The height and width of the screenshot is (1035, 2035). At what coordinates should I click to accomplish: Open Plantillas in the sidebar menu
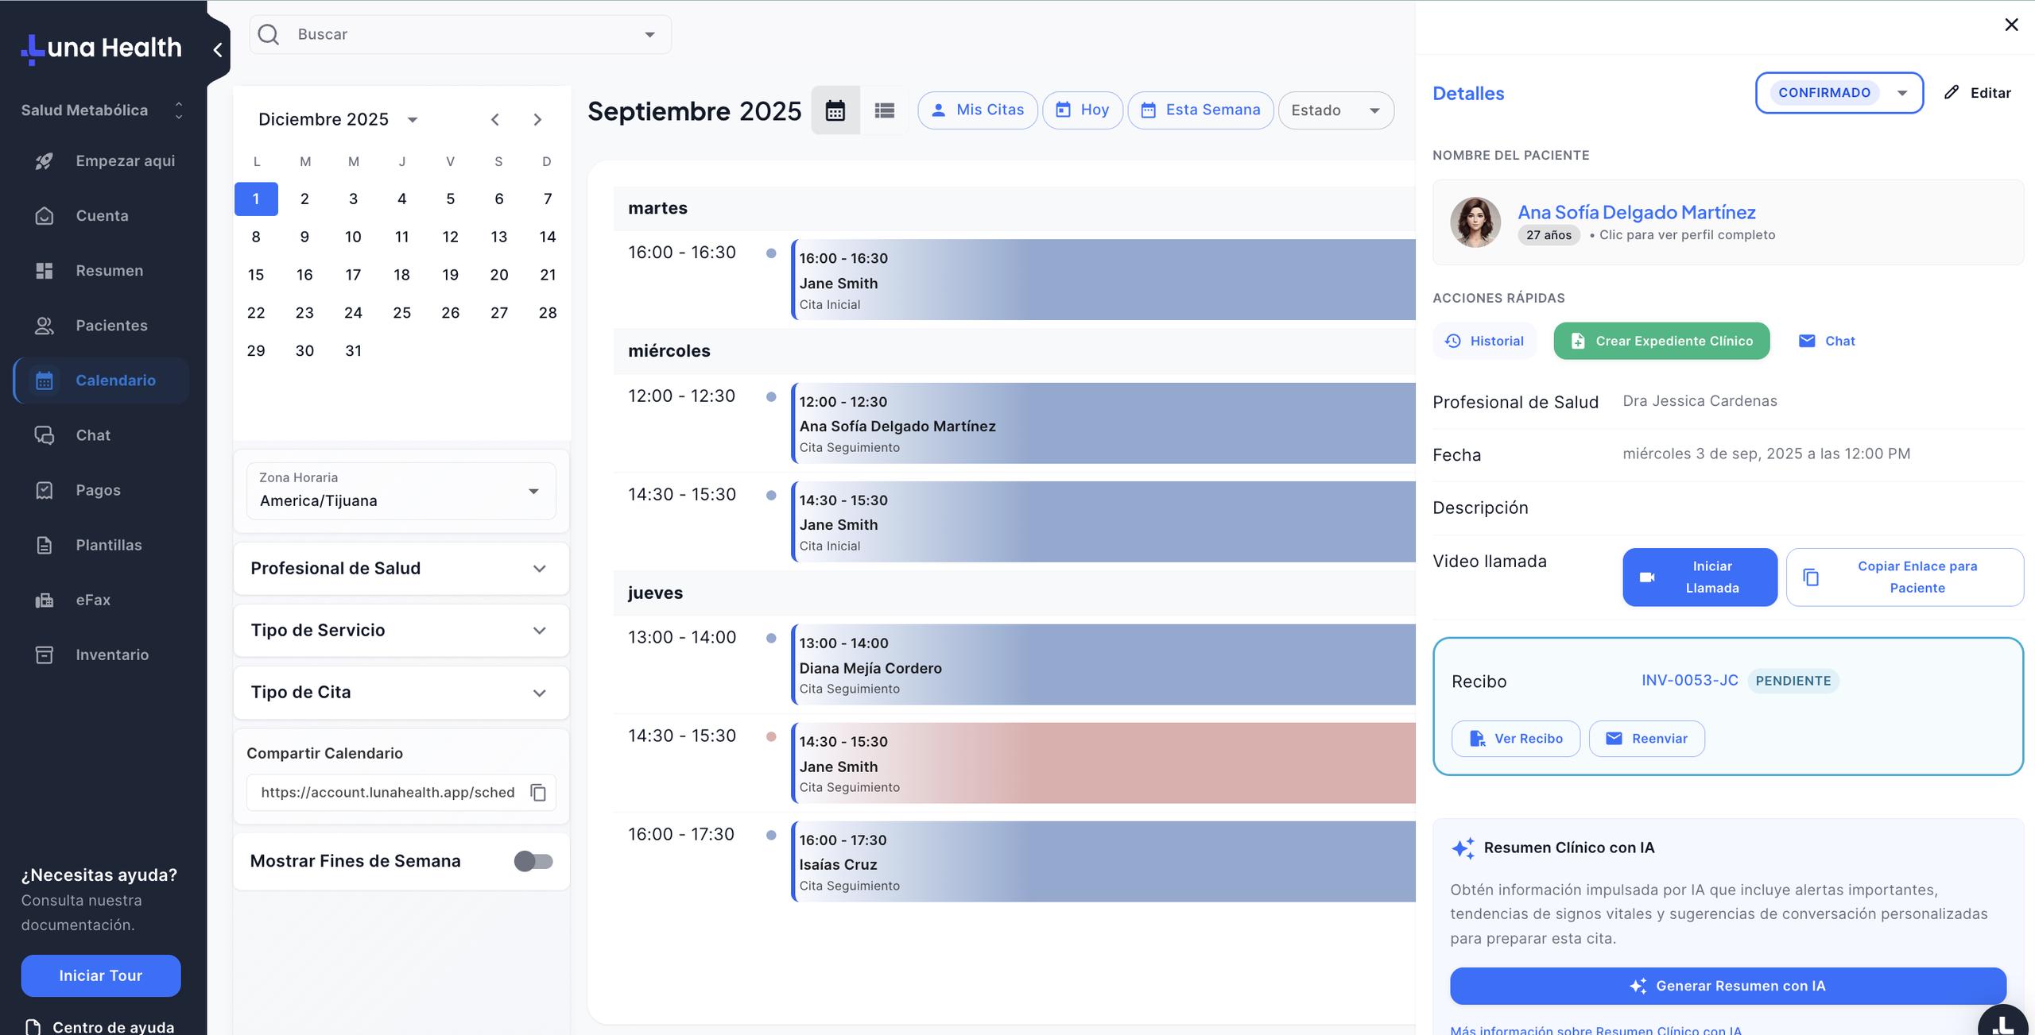(108, 545)
